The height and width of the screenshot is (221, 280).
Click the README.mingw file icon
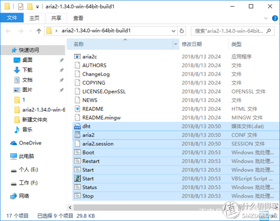point(77,117)
